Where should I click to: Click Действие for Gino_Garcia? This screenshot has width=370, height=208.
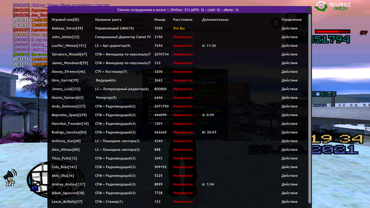tap(289, 80)
